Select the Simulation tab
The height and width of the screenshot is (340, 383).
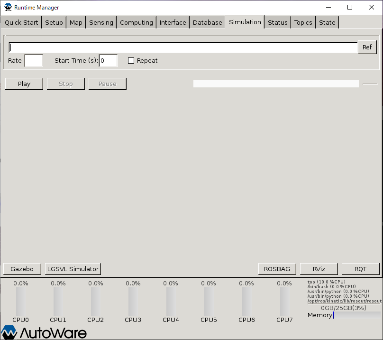point(245,22)
